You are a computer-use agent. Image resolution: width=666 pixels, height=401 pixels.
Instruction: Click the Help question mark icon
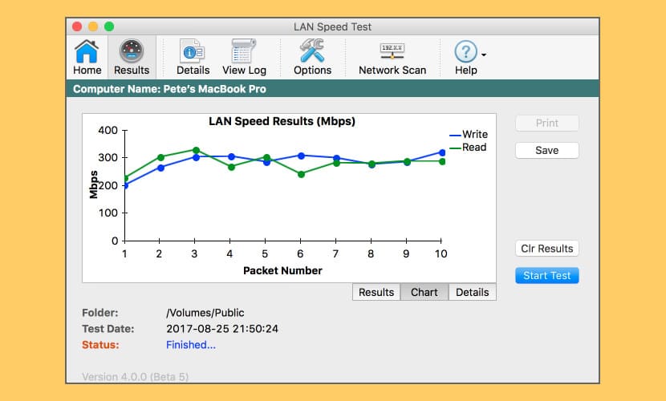point(465,52)
